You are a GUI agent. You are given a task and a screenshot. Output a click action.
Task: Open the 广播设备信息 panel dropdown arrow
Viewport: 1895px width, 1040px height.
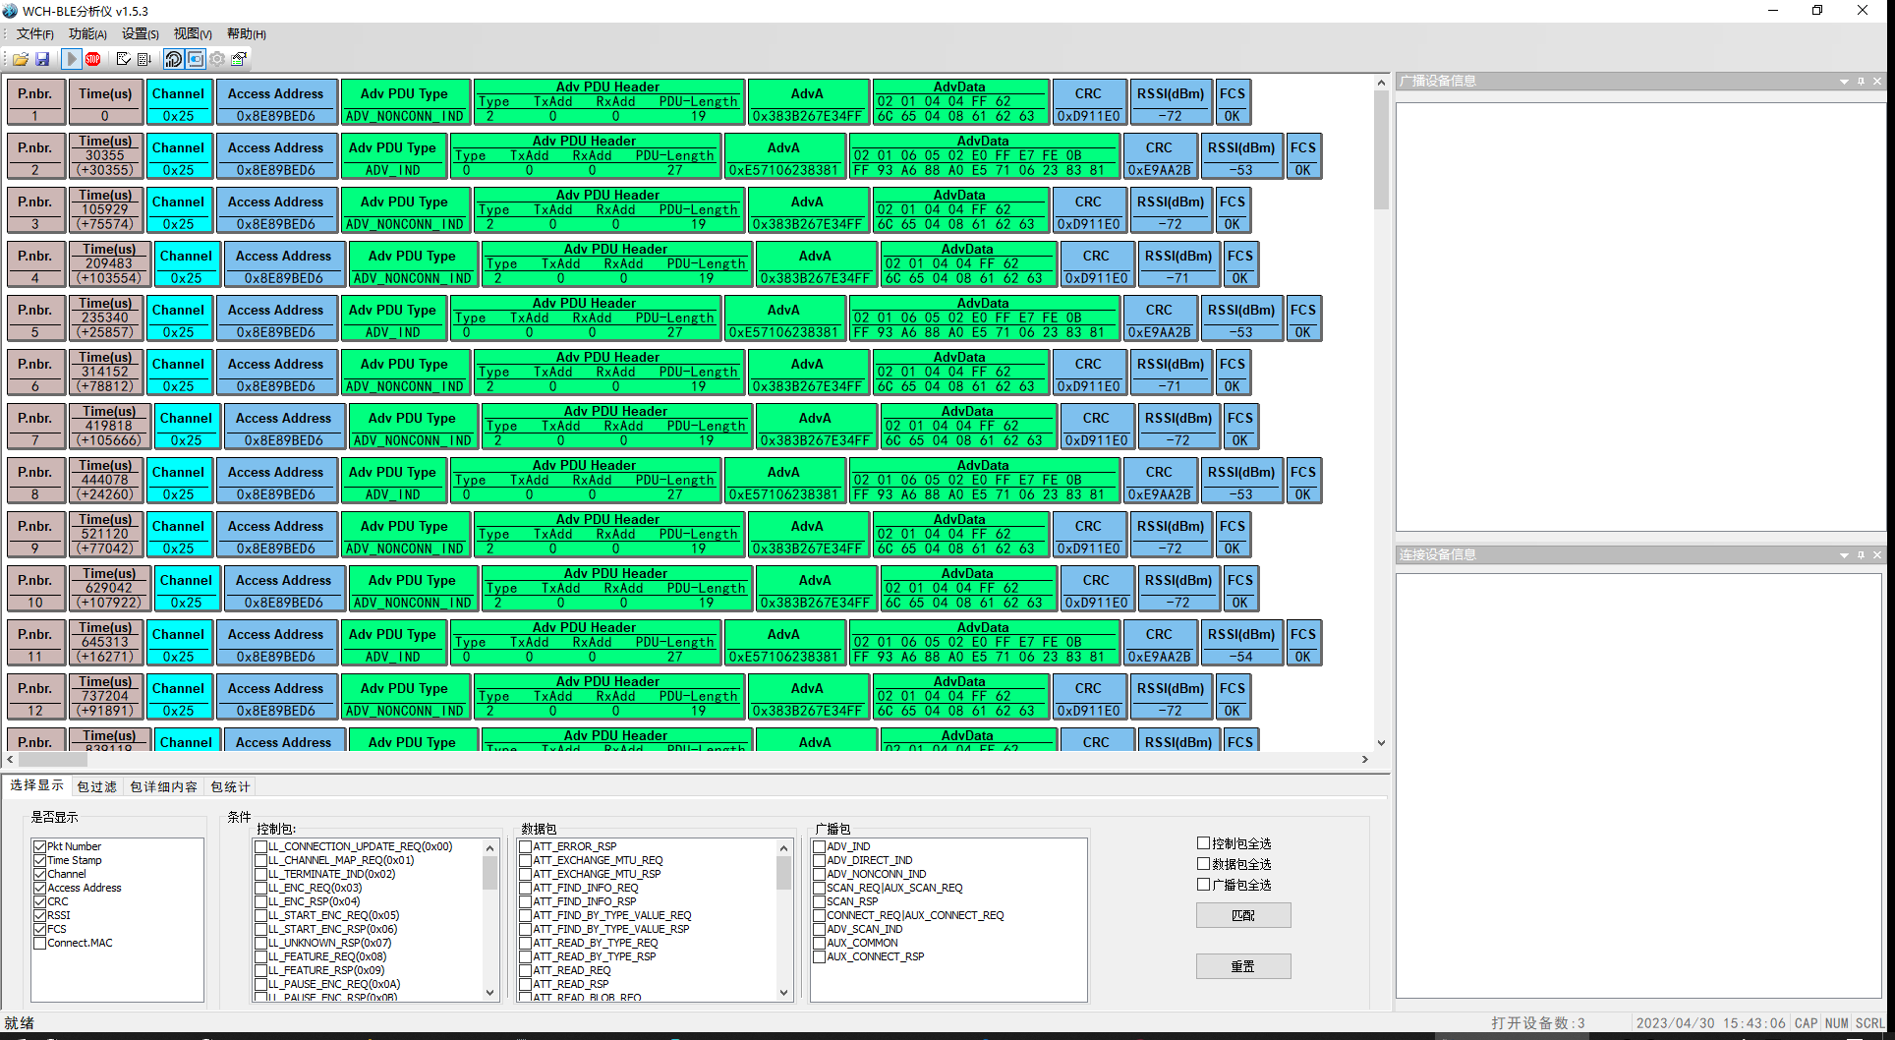point(1844,82)
